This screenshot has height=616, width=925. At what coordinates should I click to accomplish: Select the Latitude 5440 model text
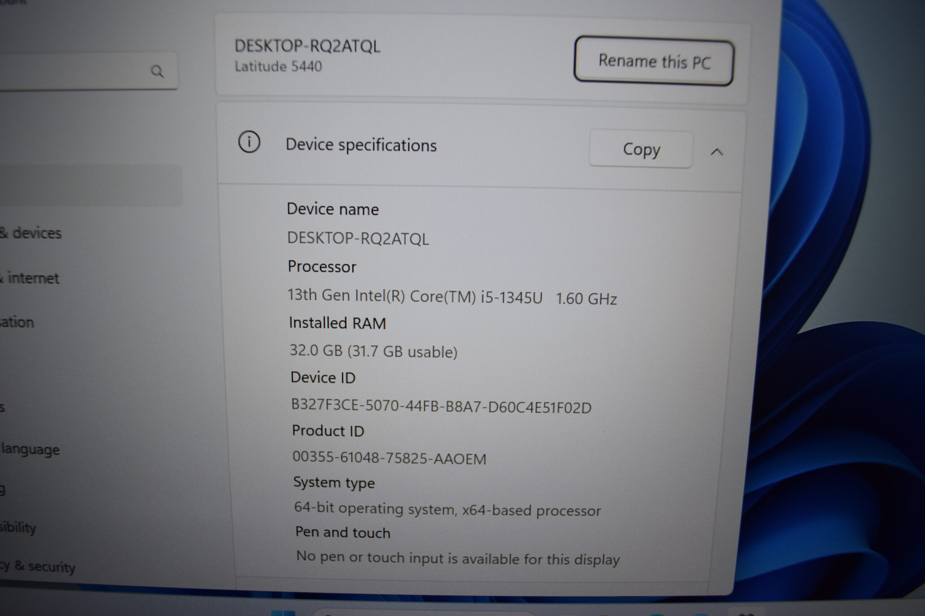click(278, 66)
